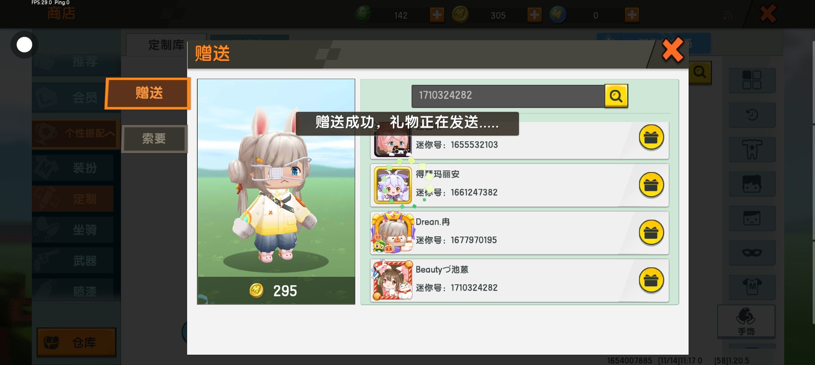Click the gift icon for 得玛丽安
The image size is (815, 365).
point(651,185)
